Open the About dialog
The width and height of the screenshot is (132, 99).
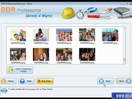click(x=8, y=81)
